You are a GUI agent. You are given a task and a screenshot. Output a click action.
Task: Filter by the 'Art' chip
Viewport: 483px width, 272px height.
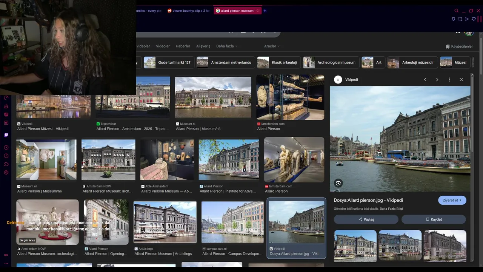click(373, 62)
